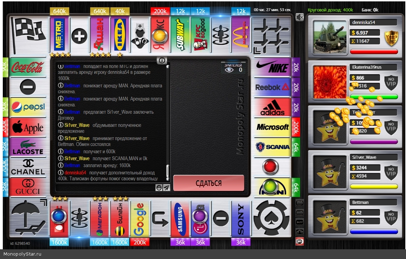Click Si1ver_Wave's NO VIP shield badge
Screen dimensions: 406x259
tap(391, 173)
